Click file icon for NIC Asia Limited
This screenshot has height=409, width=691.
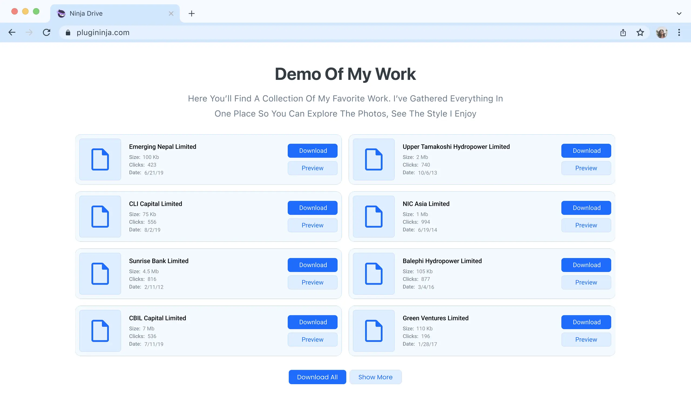(x=374, y=216)
